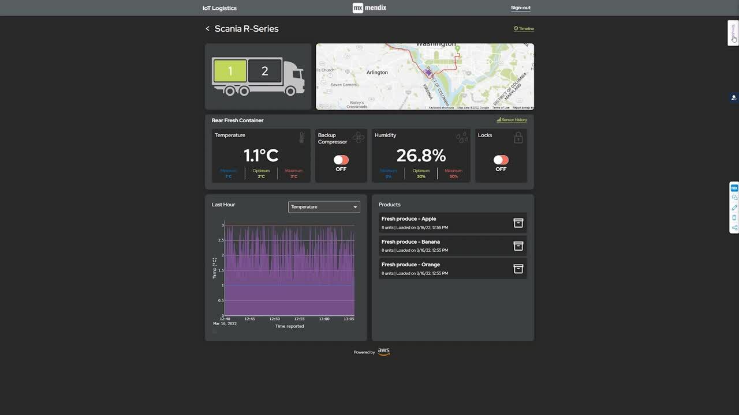Toggle the Locks switch
This screenshot has height=415, width=739.
click(x=501, y=160)
